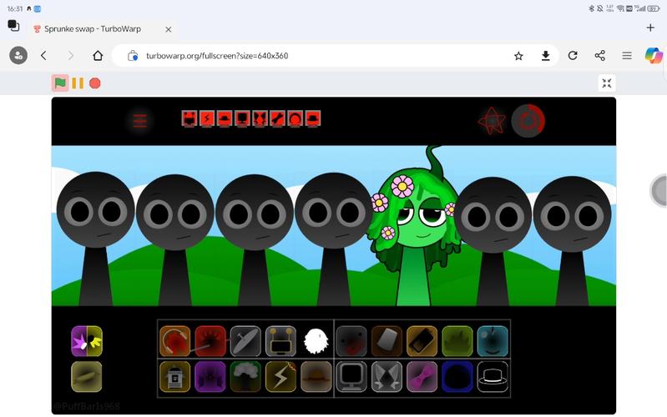Select the last red top-hat combo icon

tap(313, 118)
